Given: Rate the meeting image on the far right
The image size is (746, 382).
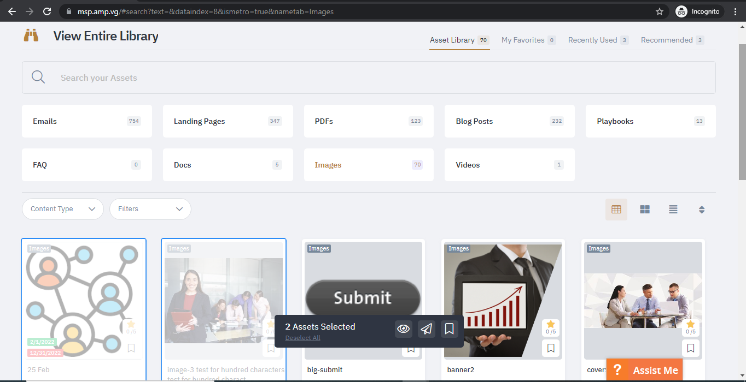Looking at the screenshot, I should (691, 325).
